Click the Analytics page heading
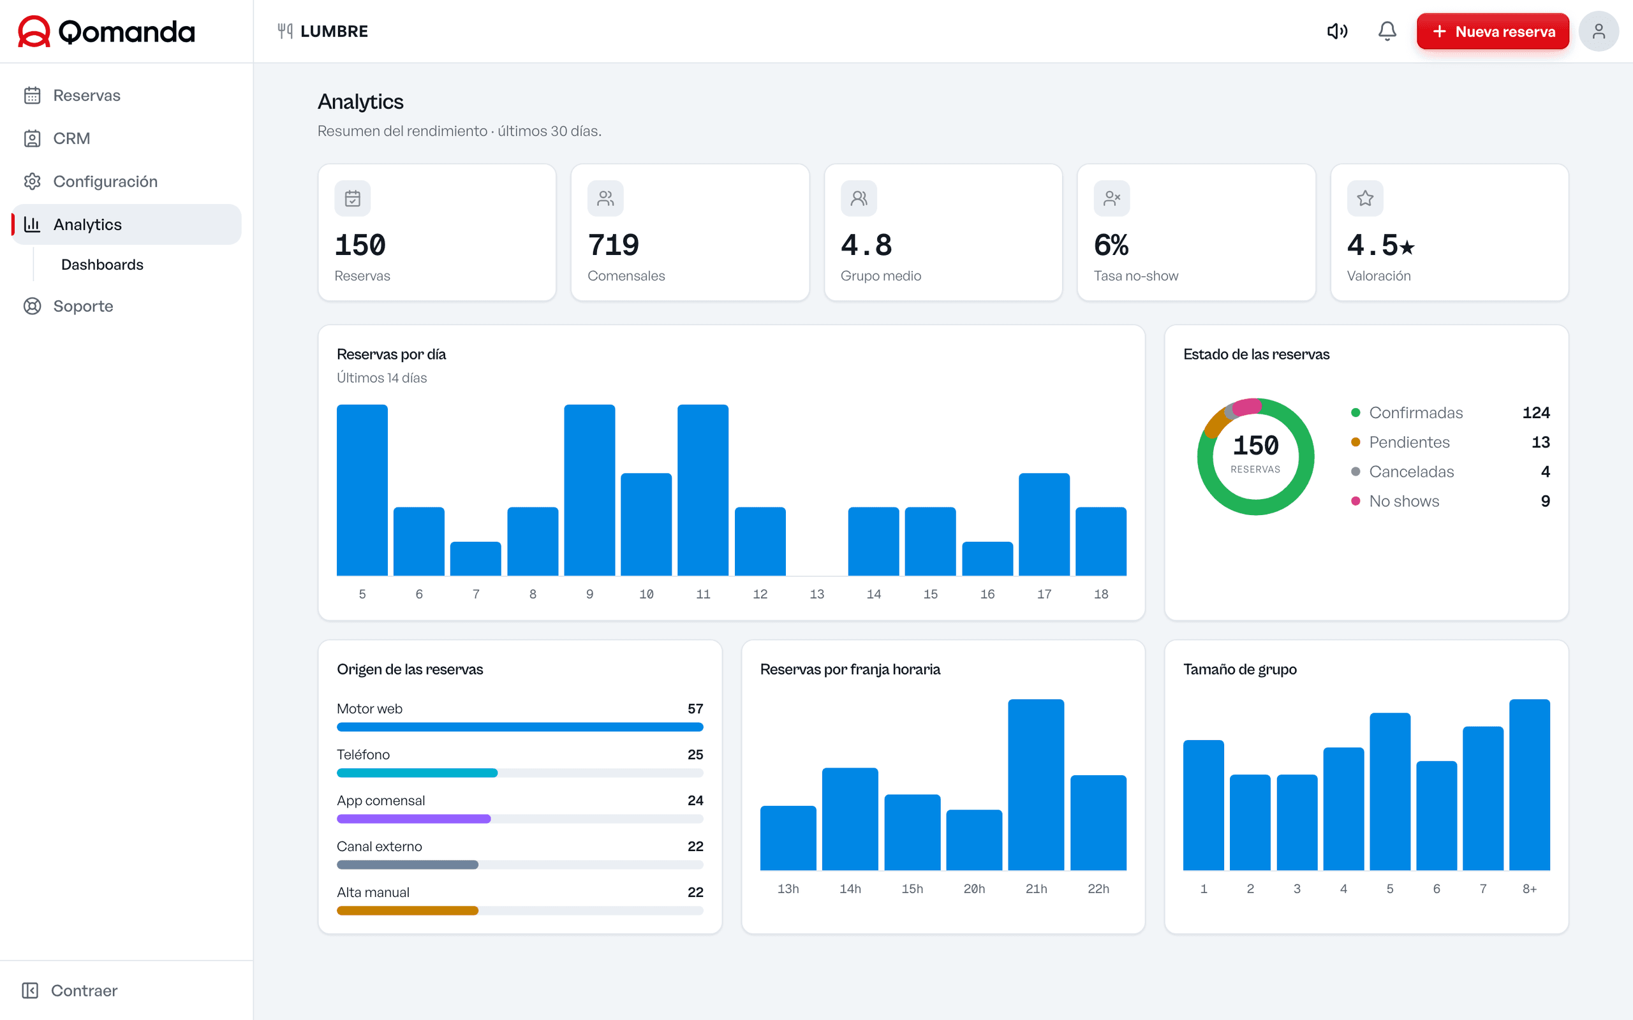 360,101
